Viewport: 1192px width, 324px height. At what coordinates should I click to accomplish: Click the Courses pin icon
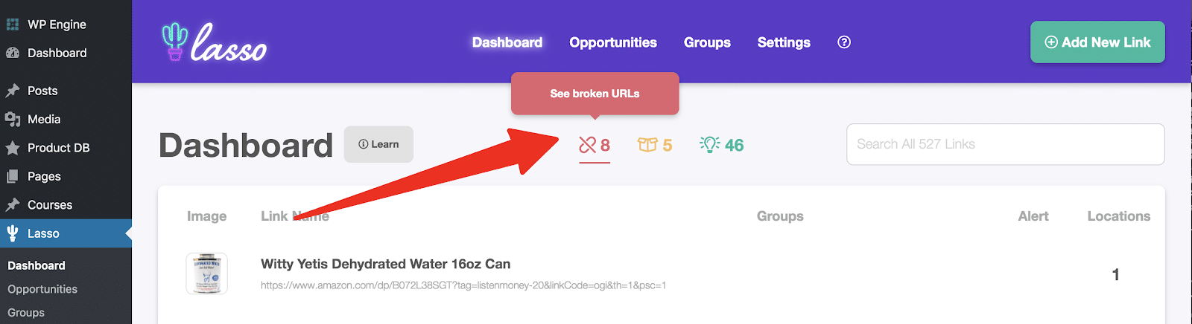(13, 205)
